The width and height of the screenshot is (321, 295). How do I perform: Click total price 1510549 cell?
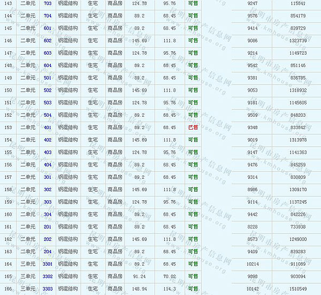[x=297, y=289]
